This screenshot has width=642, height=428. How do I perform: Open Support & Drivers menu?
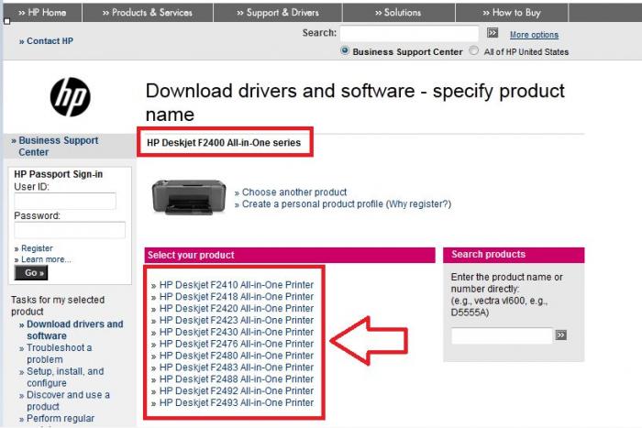(x=278, y=13)
